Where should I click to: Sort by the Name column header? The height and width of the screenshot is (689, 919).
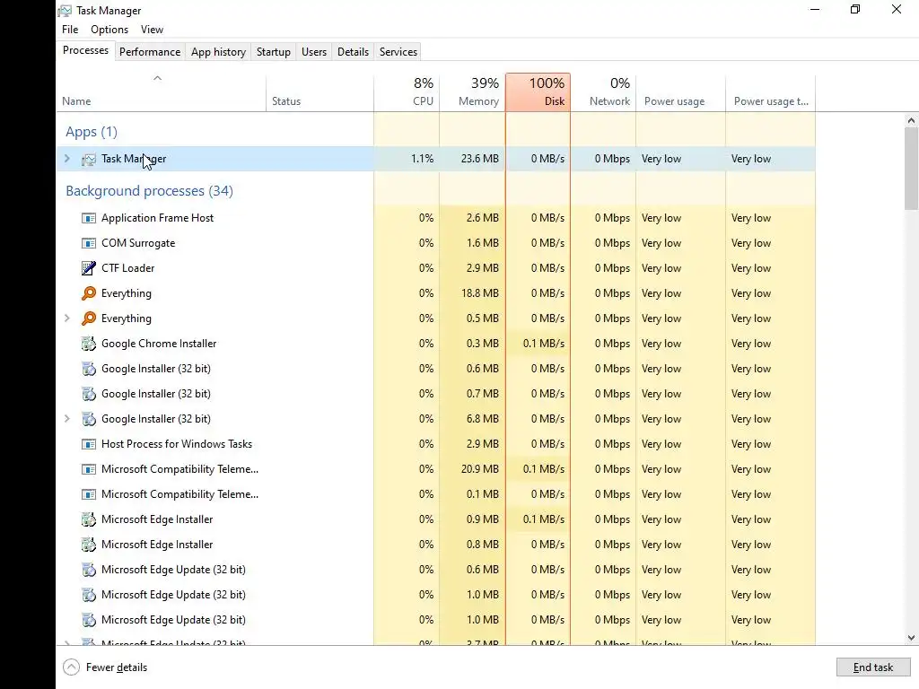tap(162, 92)
